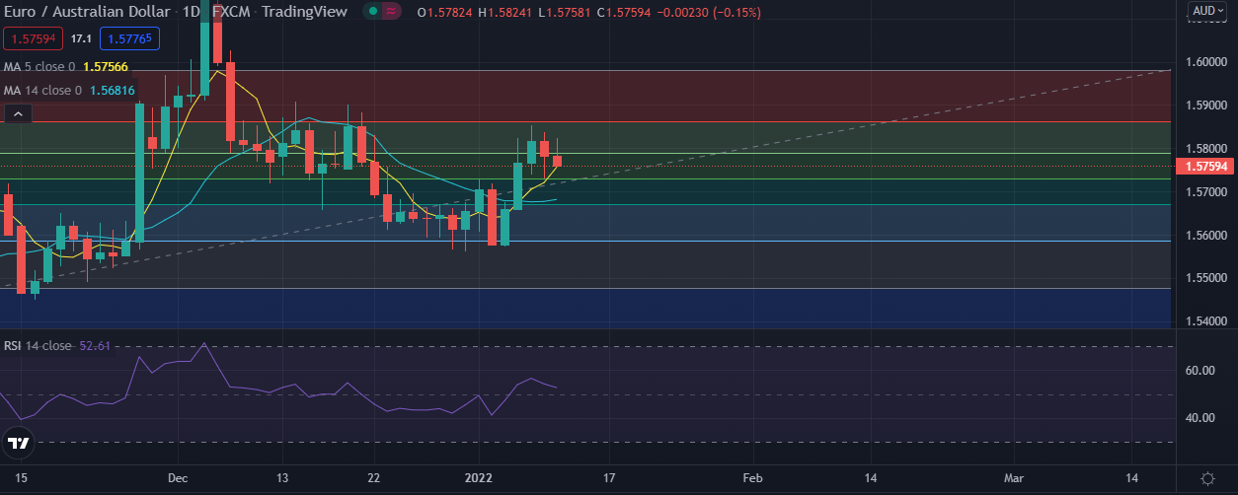Click the Dec label on time axis
Screen dimensions: 1238x495
(179, 478)
